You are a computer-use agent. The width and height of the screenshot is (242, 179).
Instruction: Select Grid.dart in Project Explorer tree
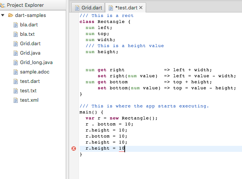[30, 44]
